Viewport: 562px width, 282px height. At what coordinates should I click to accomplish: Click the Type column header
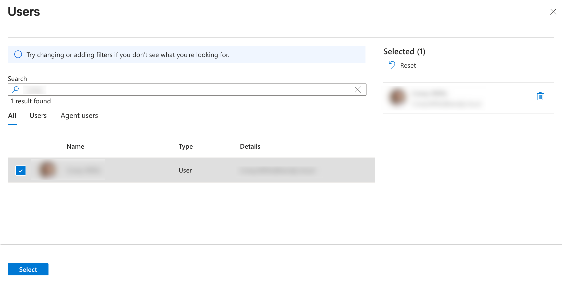186,146
